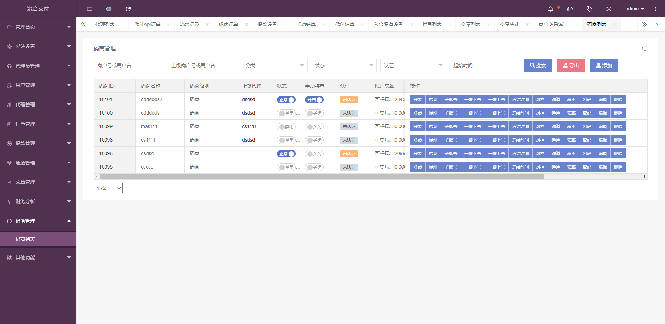Toggle 手动接单 switch for 码商 10096
Image resolution: width=665 pixels, height=324 pixels.
coord(314,154)
